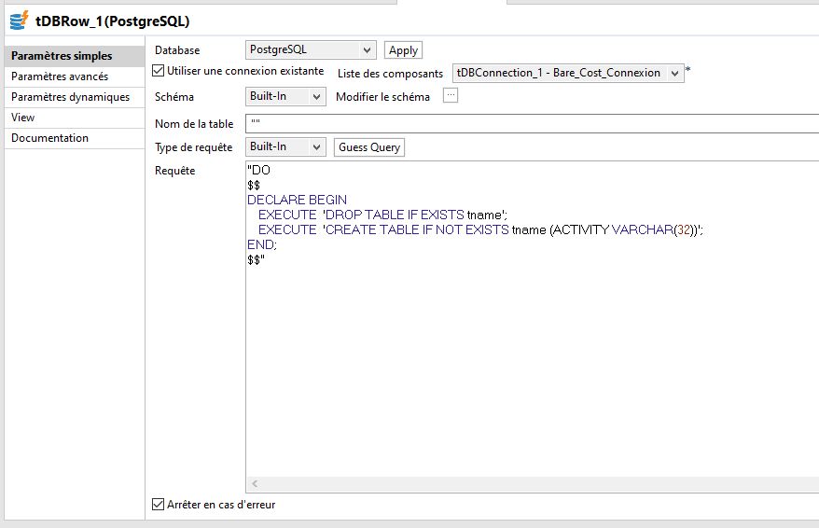Click the Apply button
819x528 pixels.
tap(403, 50)
